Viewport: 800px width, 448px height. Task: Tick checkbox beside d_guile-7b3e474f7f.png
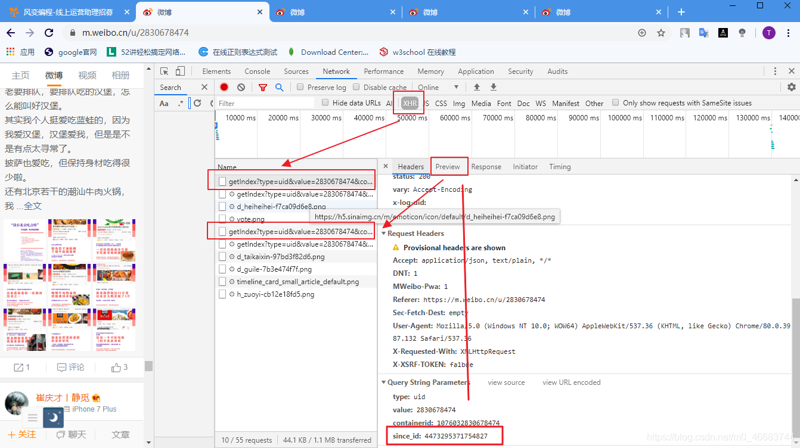tap(222, 269)
